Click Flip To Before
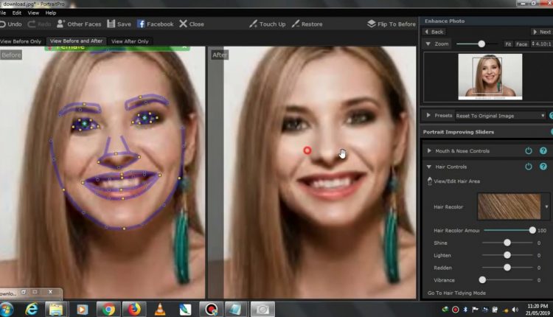The width and height of the screenshot is (553, 317). pos(391,24)
